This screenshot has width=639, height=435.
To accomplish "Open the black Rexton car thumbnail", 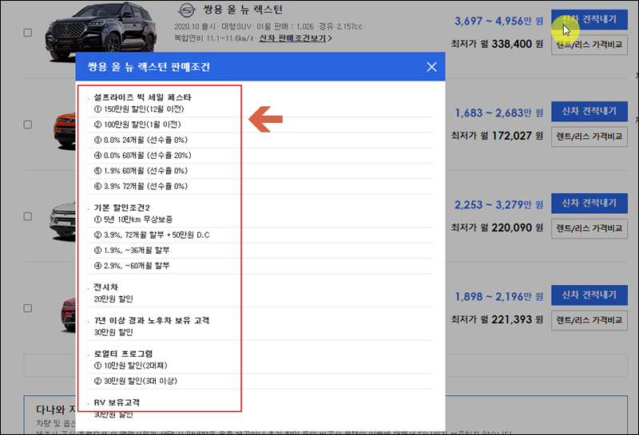I will click(101, 30).
